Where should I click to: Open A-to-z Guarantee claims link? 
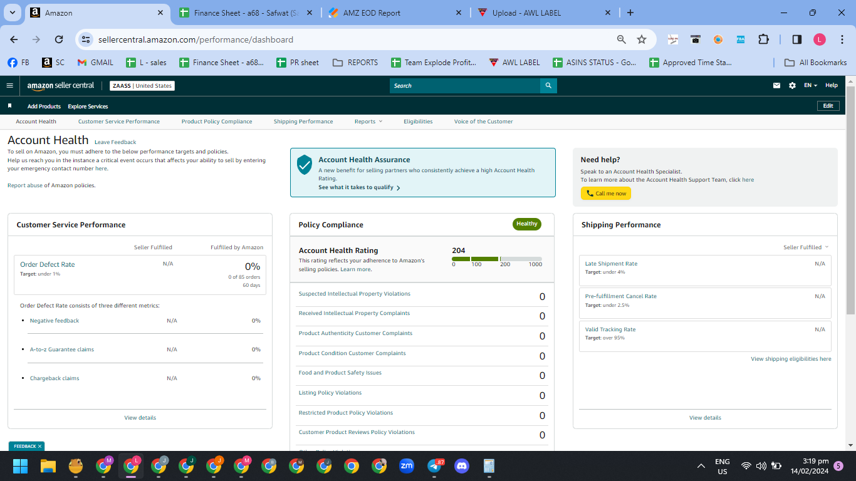[62, 349]
